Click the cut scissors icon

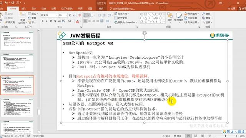[x=6, y=14]
